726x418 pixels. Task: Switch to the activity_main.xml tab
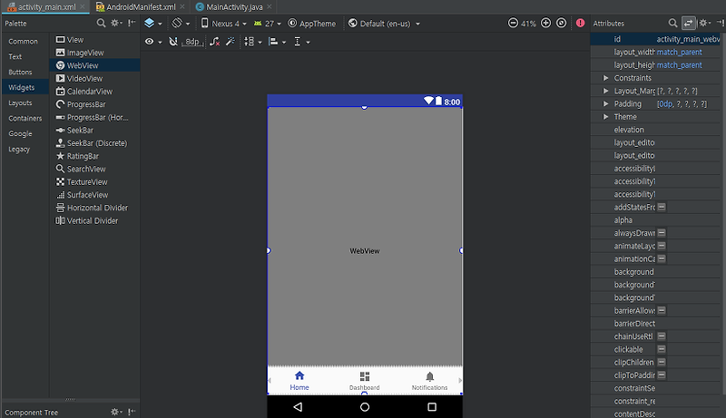tap(46, 7)
